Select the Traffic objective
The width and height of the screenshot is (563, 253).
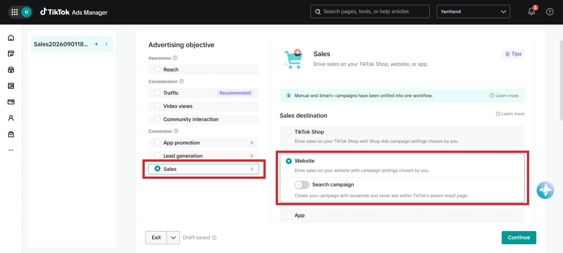click(x=204, y=93)
